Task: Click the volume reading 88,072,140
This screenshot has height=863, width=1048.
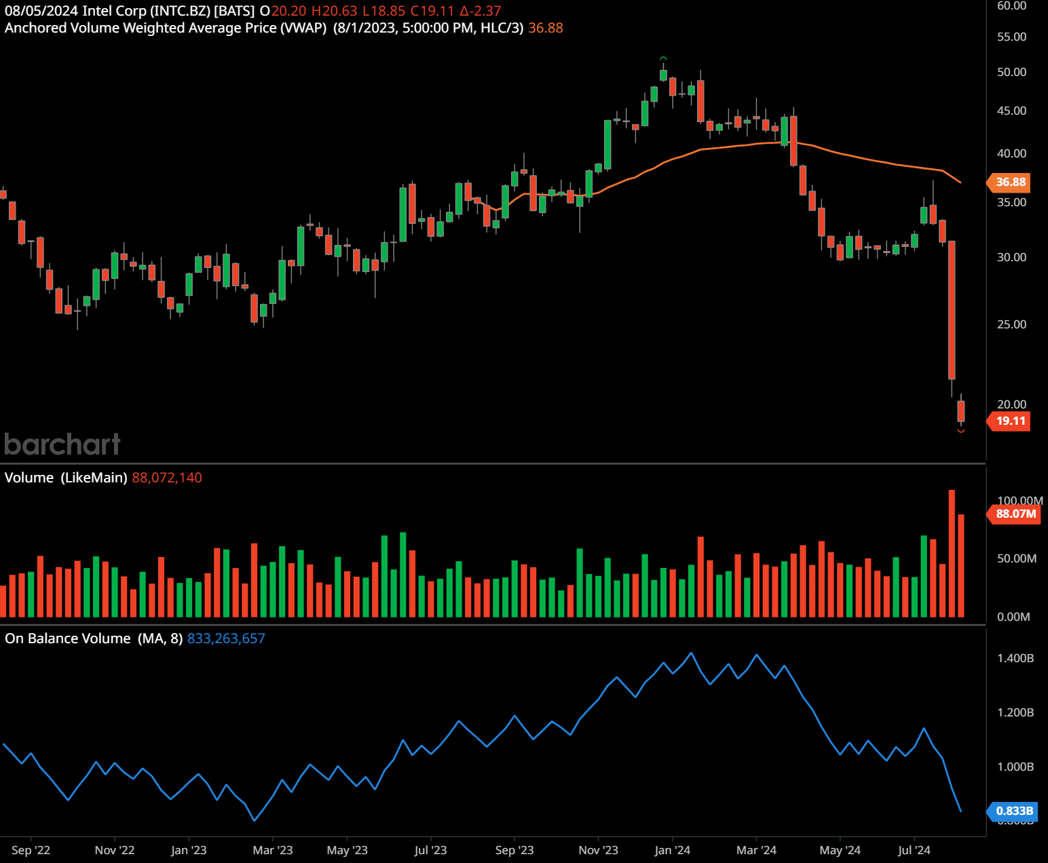Action: [167, 478]
